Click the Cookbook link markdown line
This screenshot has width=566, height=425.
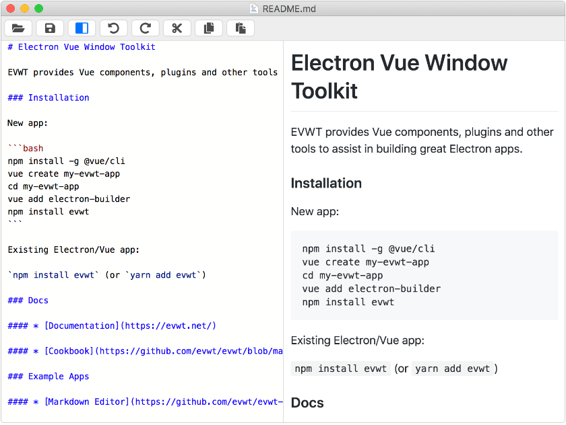pos(145,351)
